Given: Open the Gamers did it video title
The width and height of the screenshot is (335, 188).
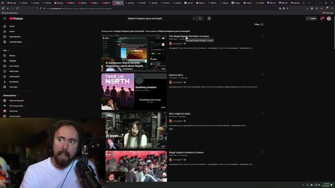Looking at the screenshot, I should (176, 75).
